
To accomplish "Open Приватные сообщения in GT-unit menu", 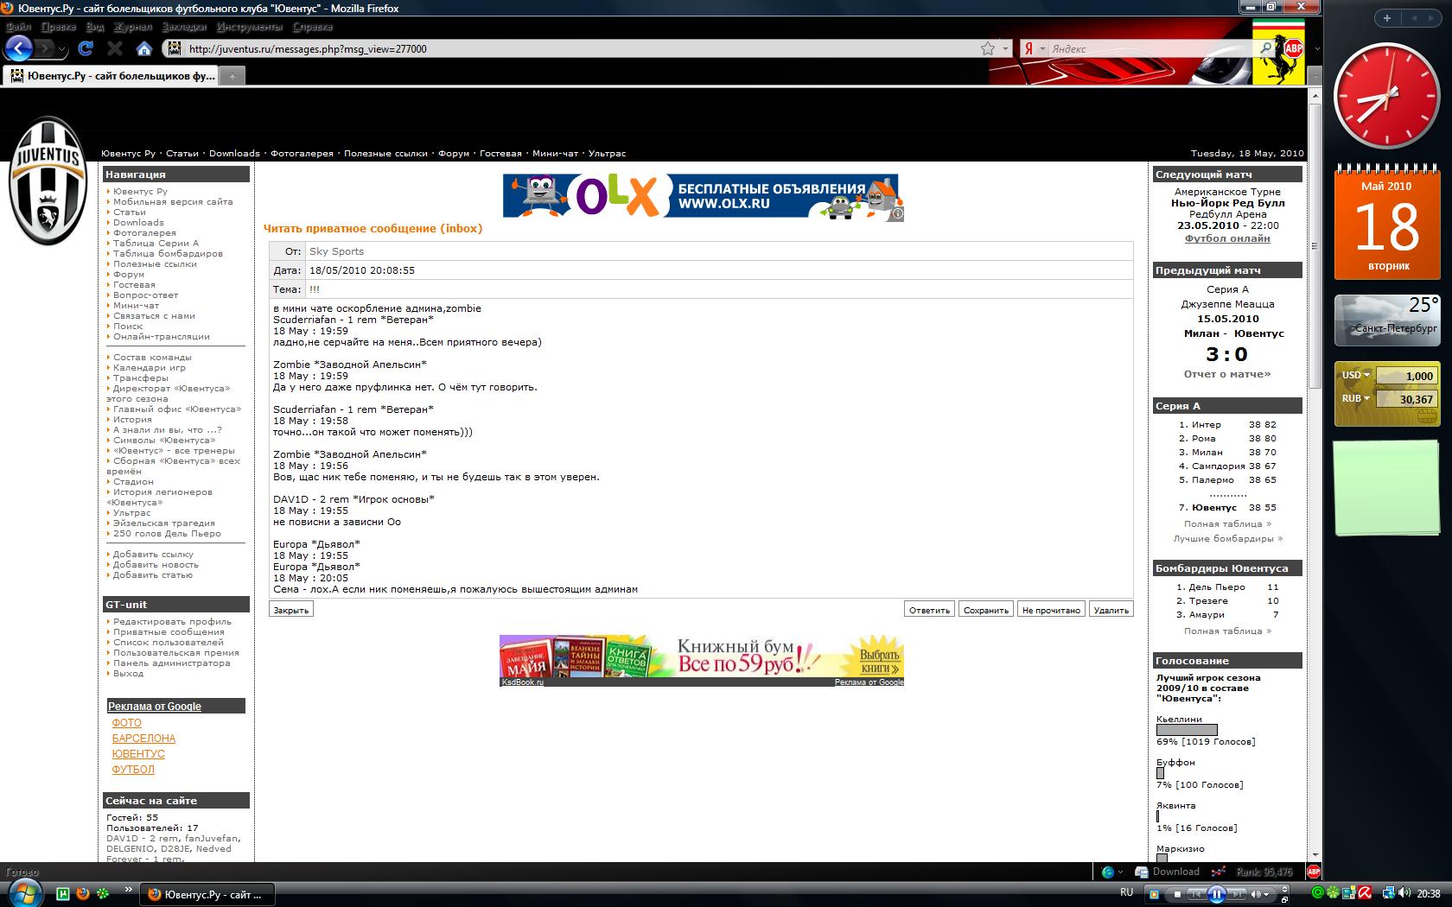I will tap(169, 632).
